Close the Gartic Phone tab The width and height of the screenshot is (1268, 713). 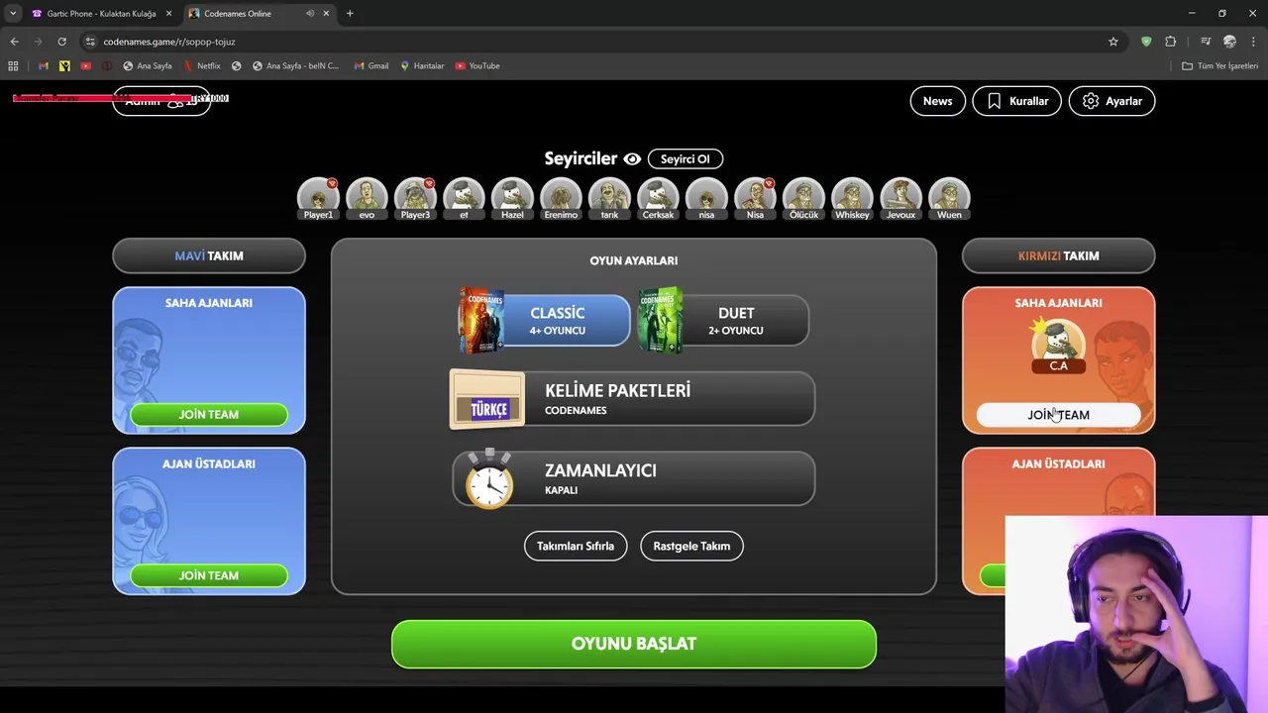pos(168,14)
